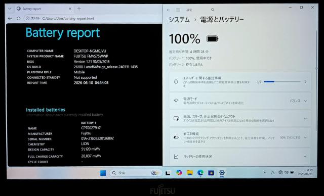This screenshot has width=324, height=196.
Task: Select the Battery report tab
Action: [x=44, y=9]
